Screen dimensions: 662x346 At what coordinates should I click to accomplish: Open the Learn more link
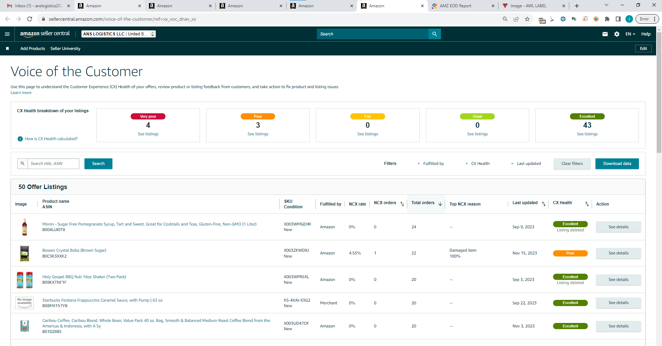(21, 93)
